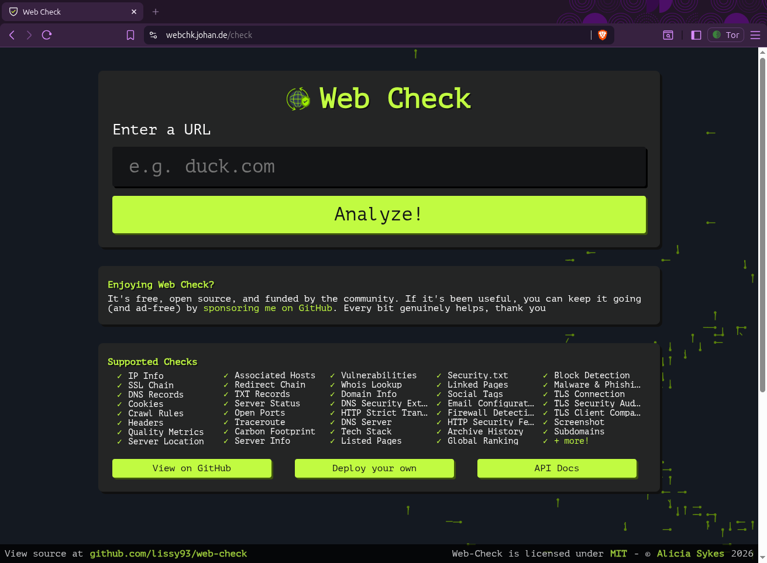The width and height of the screenshot is (767, 563).
Task: Reload the page with the refresh icon
Action: [47, 35]
